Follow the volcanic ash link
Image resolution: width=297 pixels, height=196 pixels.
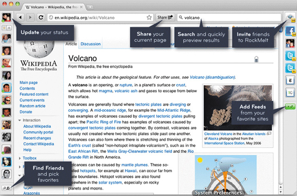click(x=126, y=91)
